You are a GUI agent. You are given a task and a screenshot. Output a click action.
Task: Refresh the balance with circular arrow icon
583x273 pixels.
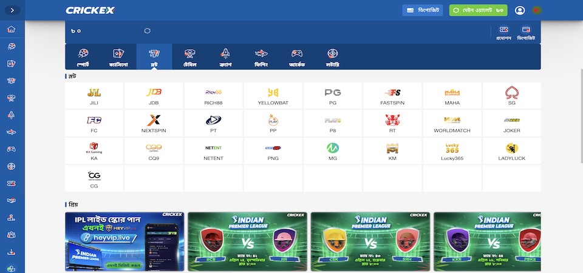click(147, 31)
